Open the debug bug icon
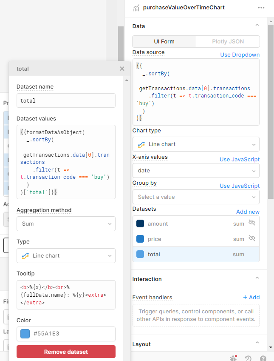Viewport: 274px width, 361px height. pos(233,358)
